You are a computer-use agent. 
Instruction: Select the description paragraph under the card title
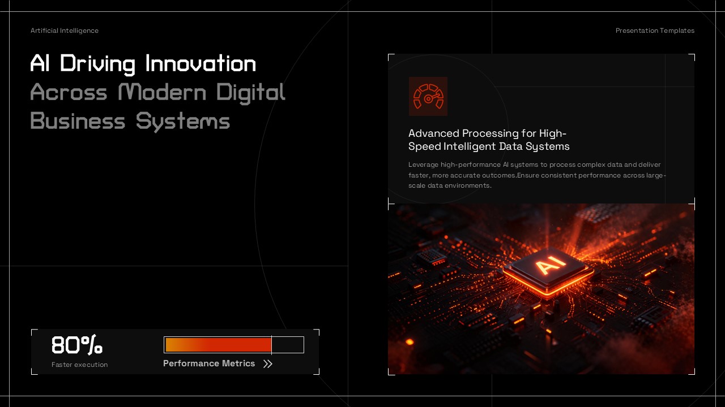[x=537, y=175]
